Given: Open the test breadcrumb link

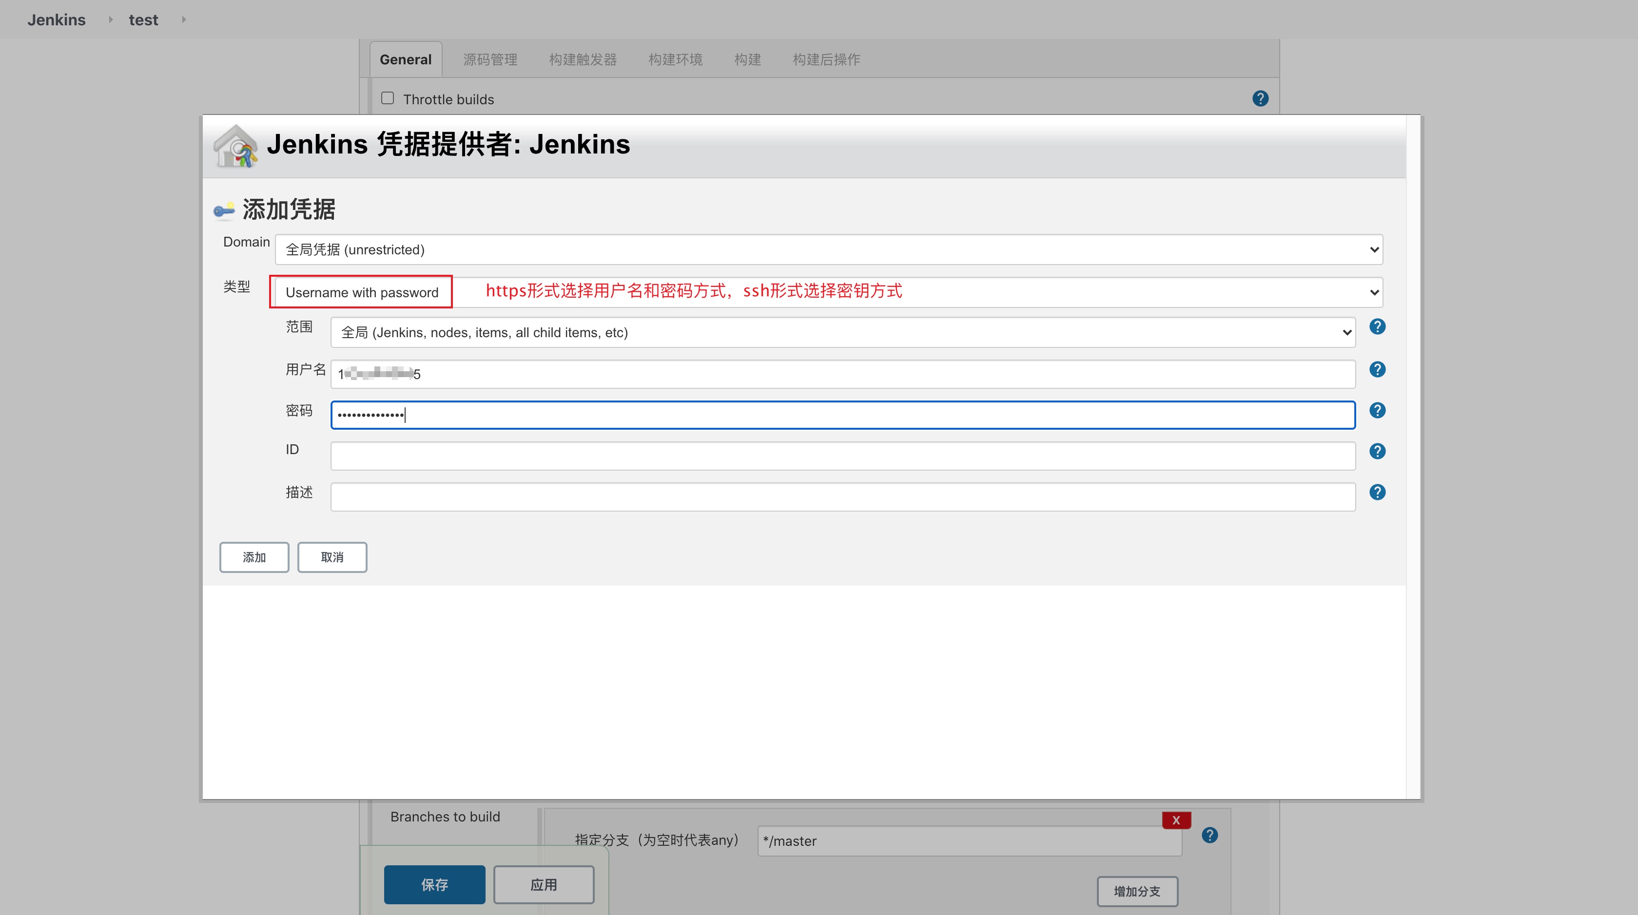Looking at the screenshot, I should pos(143,19).
